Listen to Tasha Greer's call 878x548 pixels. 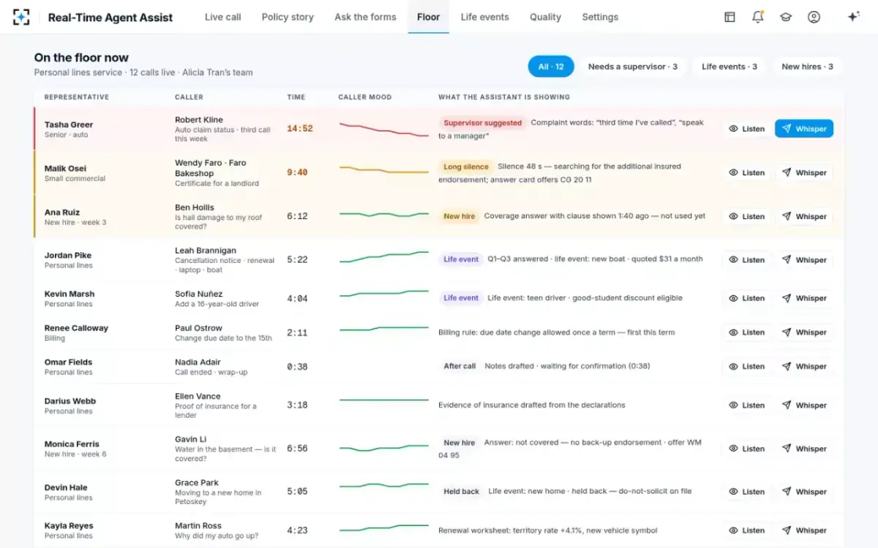pos(746,129)
